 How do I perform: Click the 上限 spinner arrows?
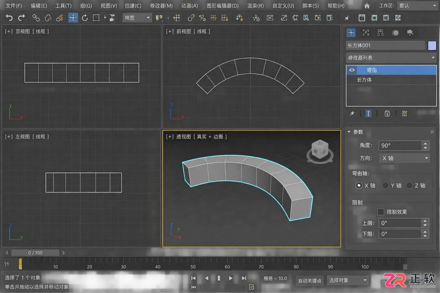[425, 223]
